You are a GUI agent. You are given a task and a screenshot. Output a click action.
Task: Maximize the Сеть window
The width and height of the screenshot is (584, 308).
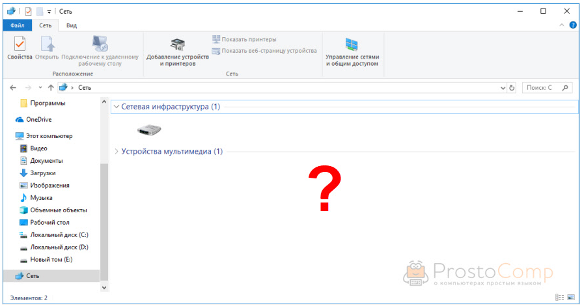tap(544, 11)
